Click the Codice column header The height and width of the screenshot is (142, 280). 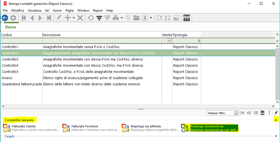point(22,35)
